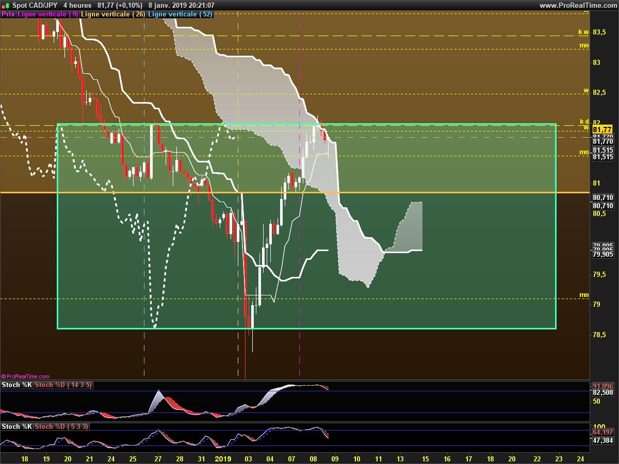
Task: Open Ligne verticale (52) settings label
Action: point(180,14)
